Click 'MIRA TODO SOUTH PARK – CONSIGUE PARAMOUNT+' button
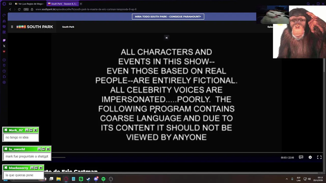The image size is (326, 183). coord(168,17)
